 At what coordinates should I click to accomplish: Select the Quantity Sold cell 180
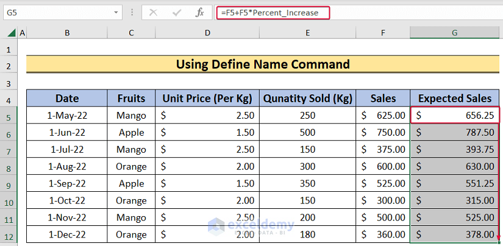click(x=308, y=234)
